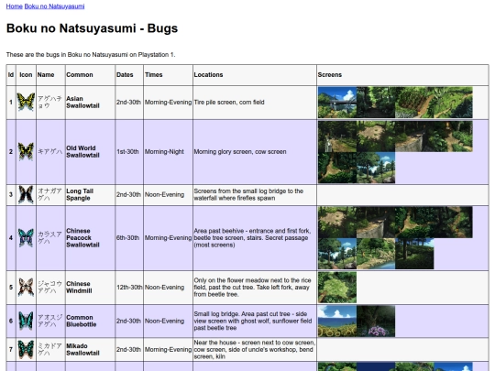
Task: Click the Japanese name in Asian Swallowtail row
Action: [x=49, y=103]
